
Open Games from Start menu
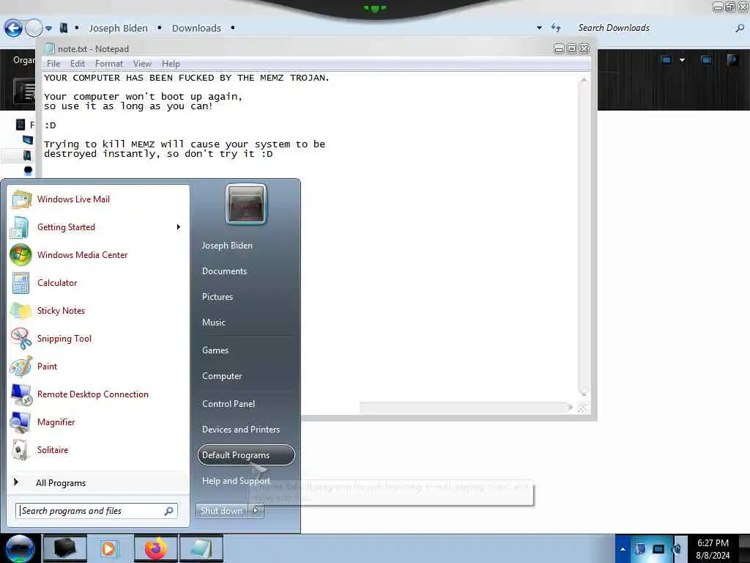coord(215,350)
